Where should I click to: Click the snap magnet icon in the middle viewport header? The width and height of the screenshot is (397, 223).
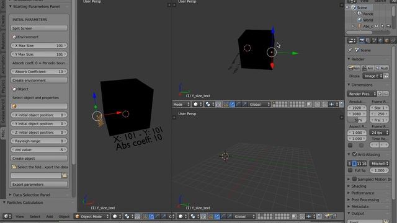pos(325,104)
